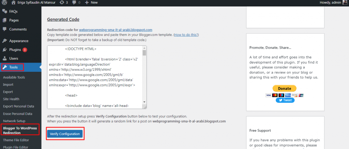Click the Appearance brush icon
Screen dimensions: 349x149
pyautogui.click(x=5, y=41)
